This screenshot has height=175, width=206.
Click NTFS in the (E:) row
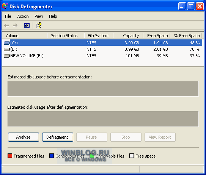[91, 49]
